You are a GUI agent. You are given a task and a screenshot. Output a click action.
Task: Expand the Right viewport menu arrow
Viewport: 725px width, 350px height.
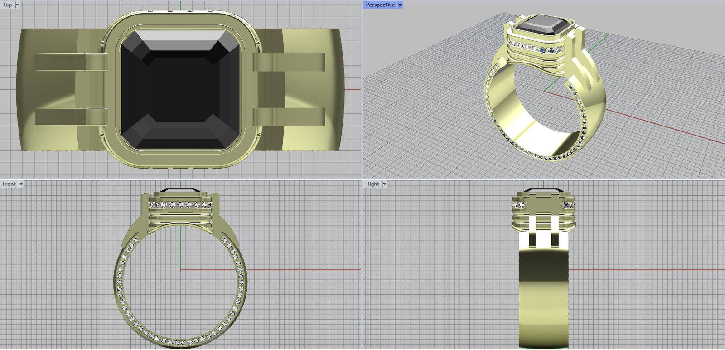[x=384, y=184]
